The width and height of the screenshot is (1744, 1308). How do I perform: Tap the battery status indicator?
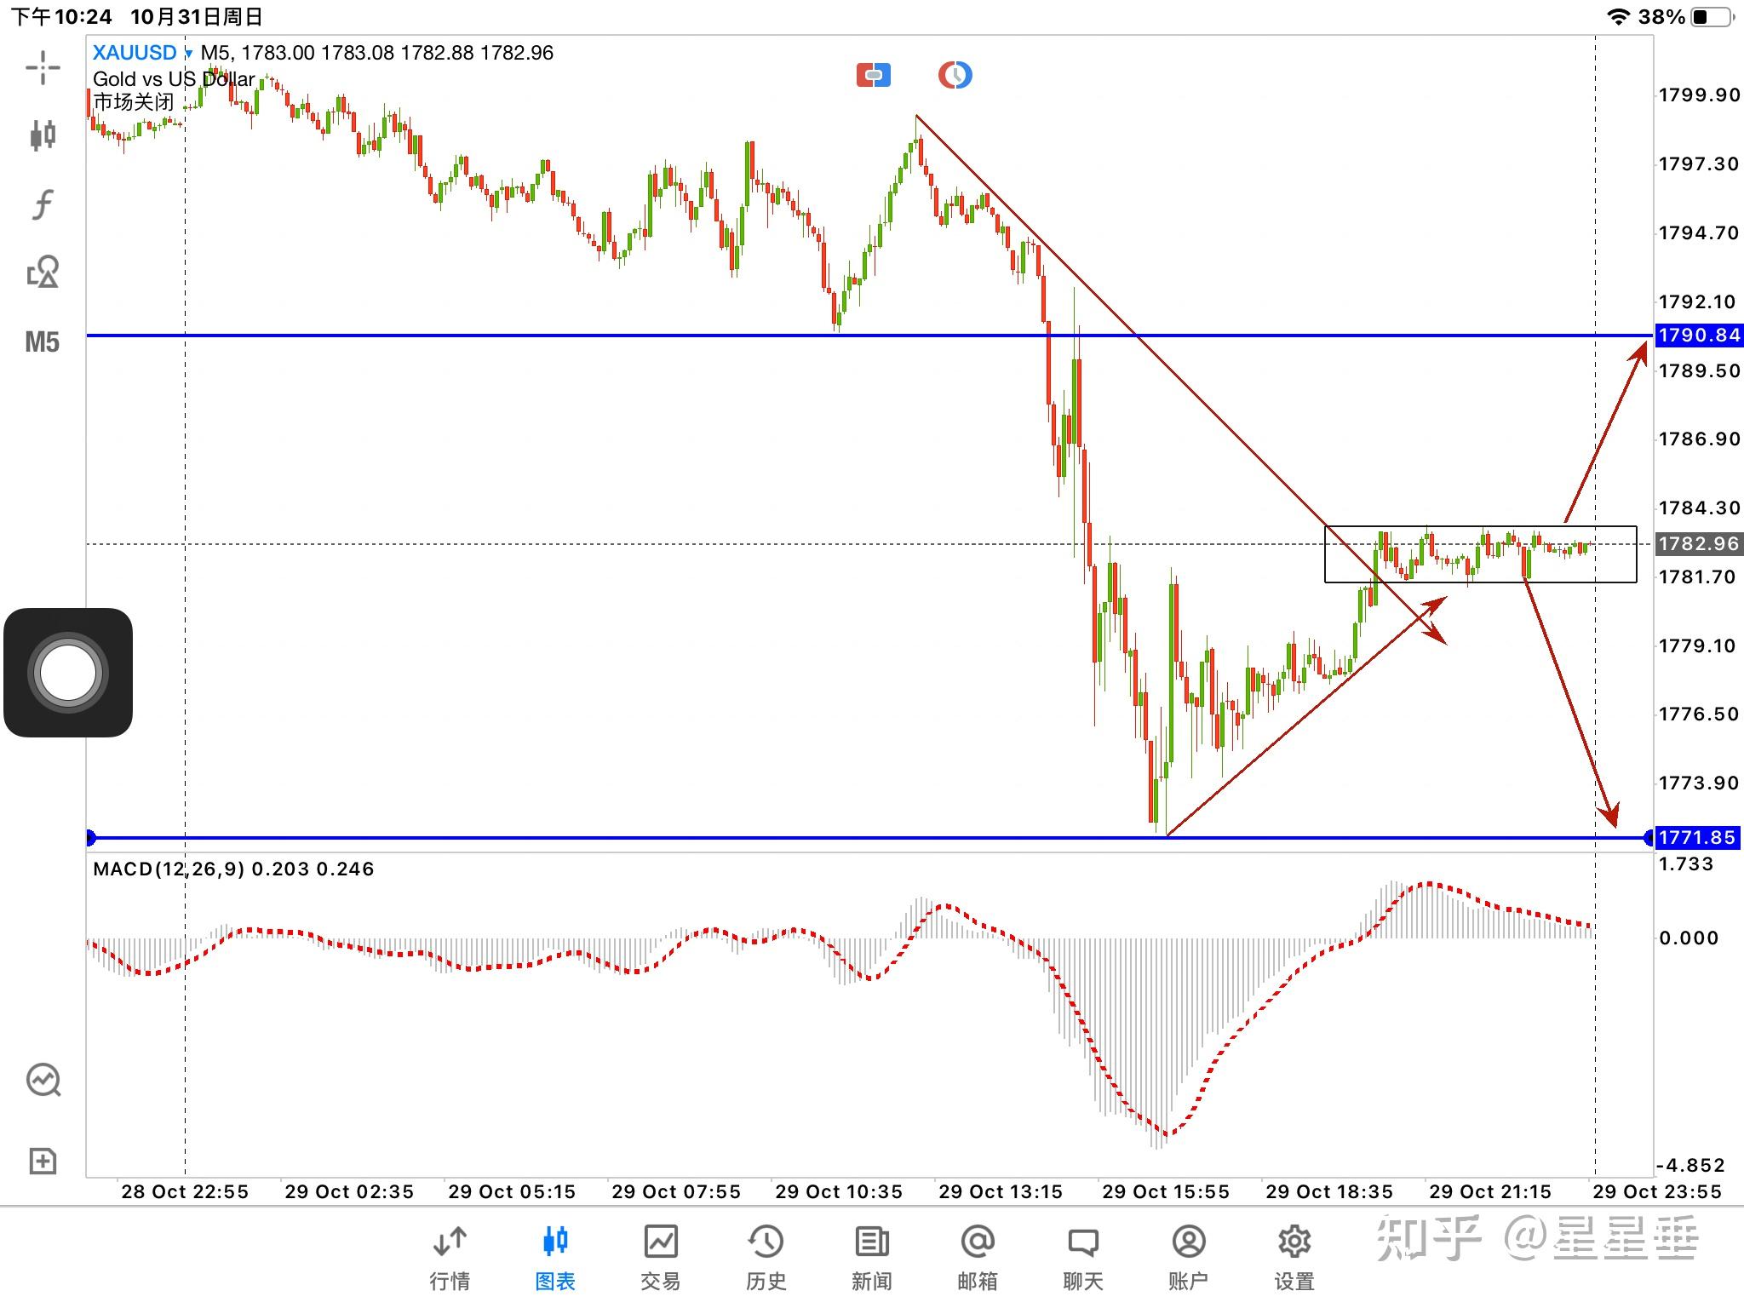click(1712, 16)
